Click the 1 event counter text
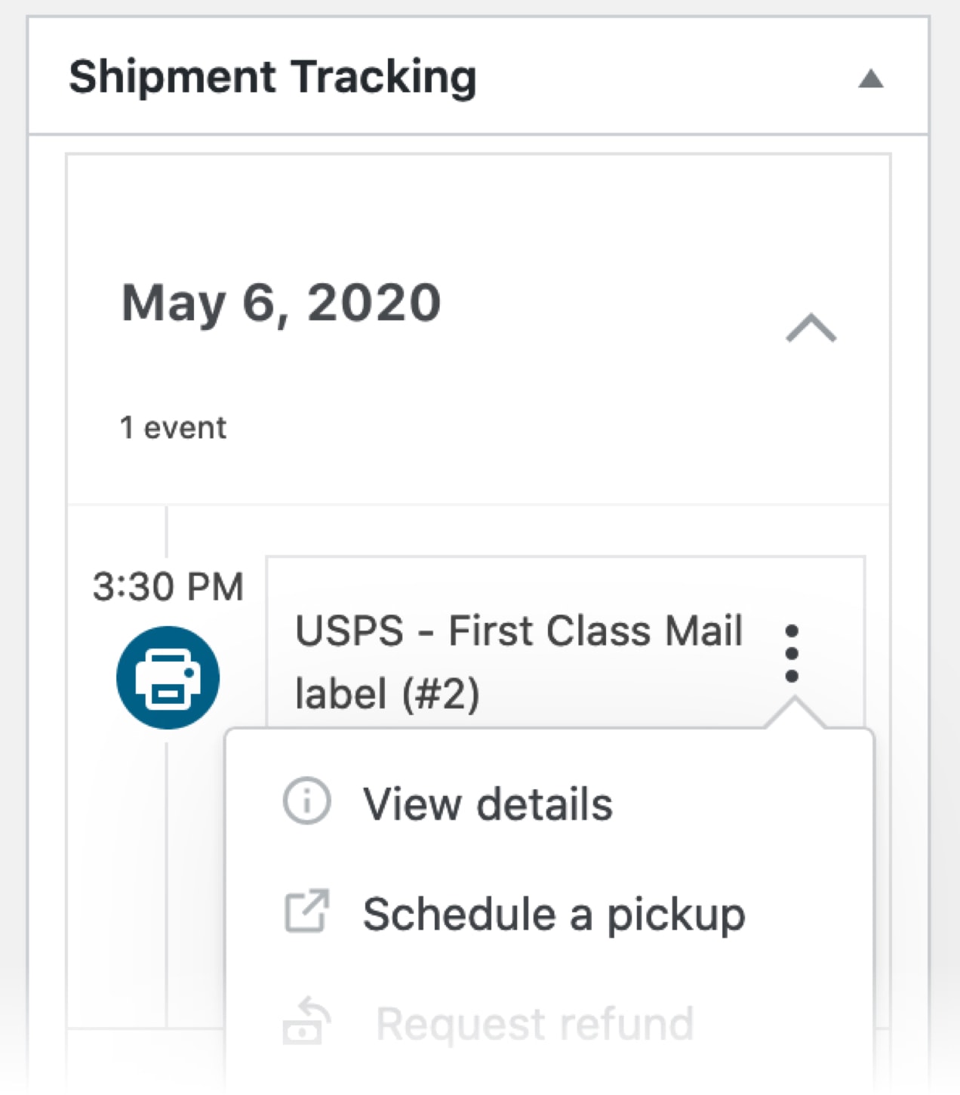 coord(173,426)
